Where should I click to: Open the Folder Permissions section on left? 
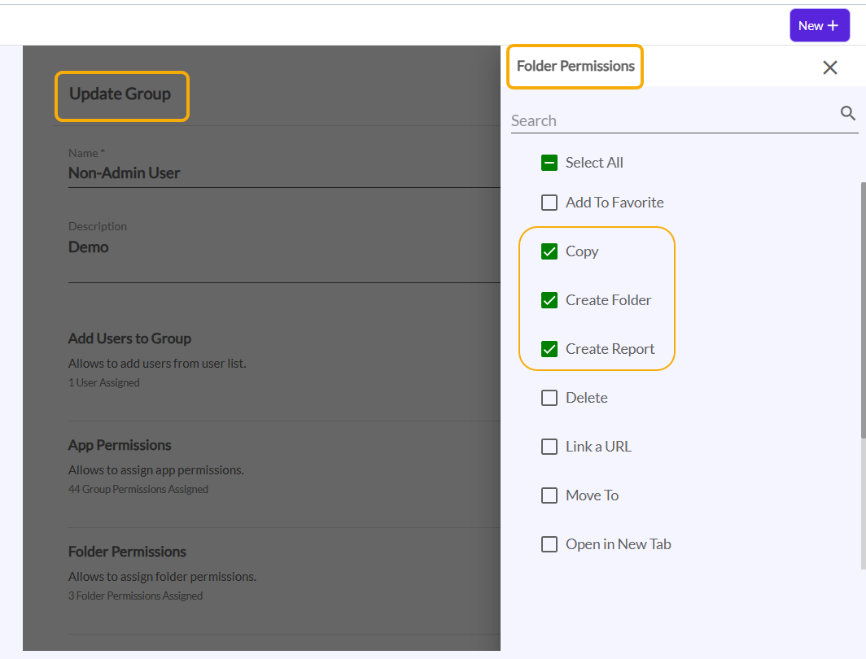point(127,552)
